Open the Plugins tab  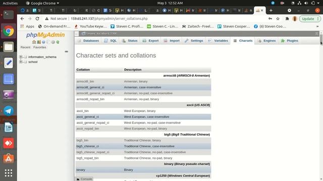coord(290,41)
